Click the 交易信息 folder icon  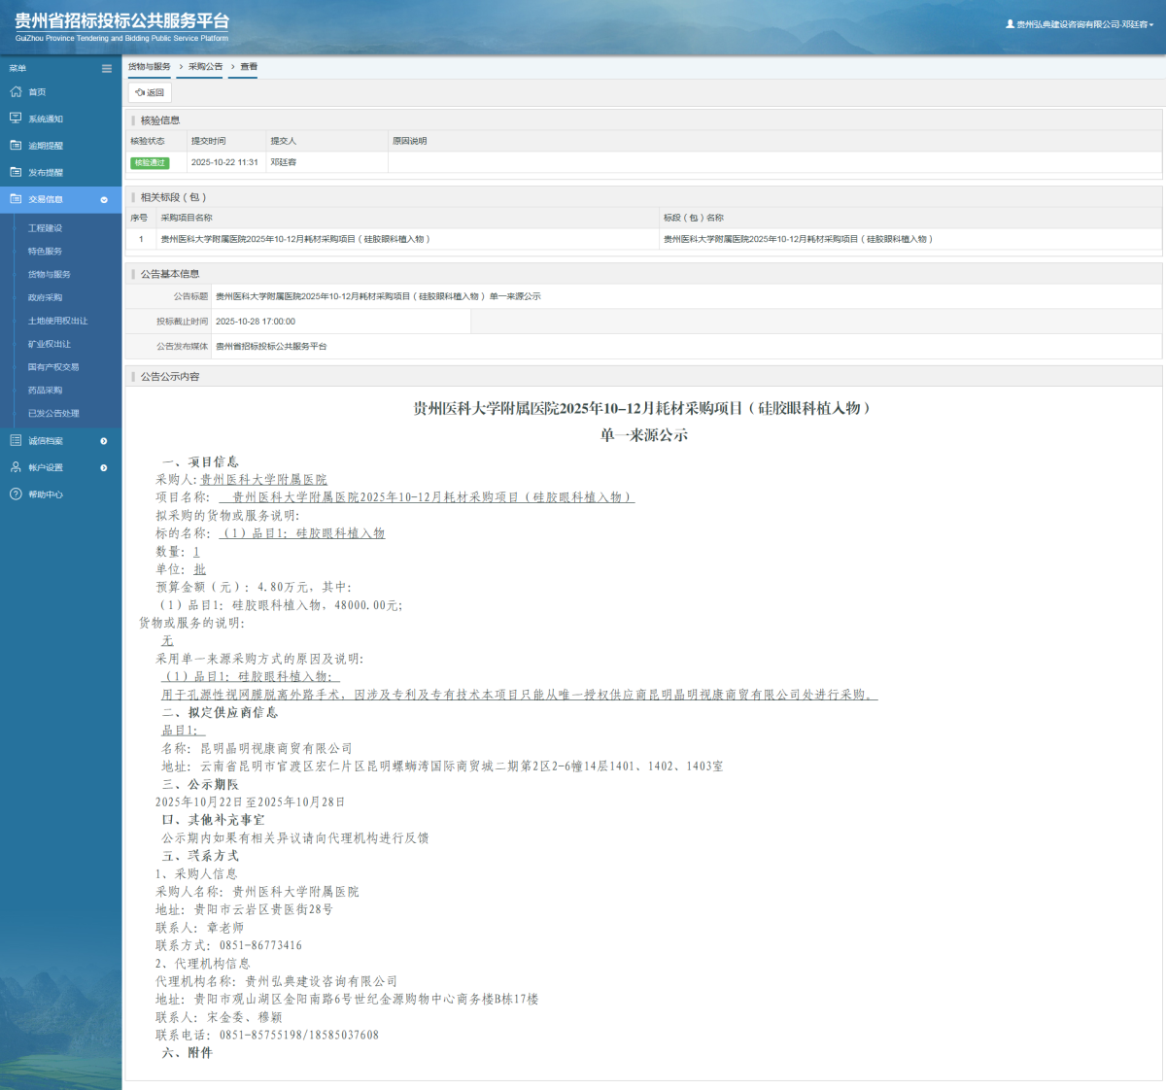tap(16, 198)
